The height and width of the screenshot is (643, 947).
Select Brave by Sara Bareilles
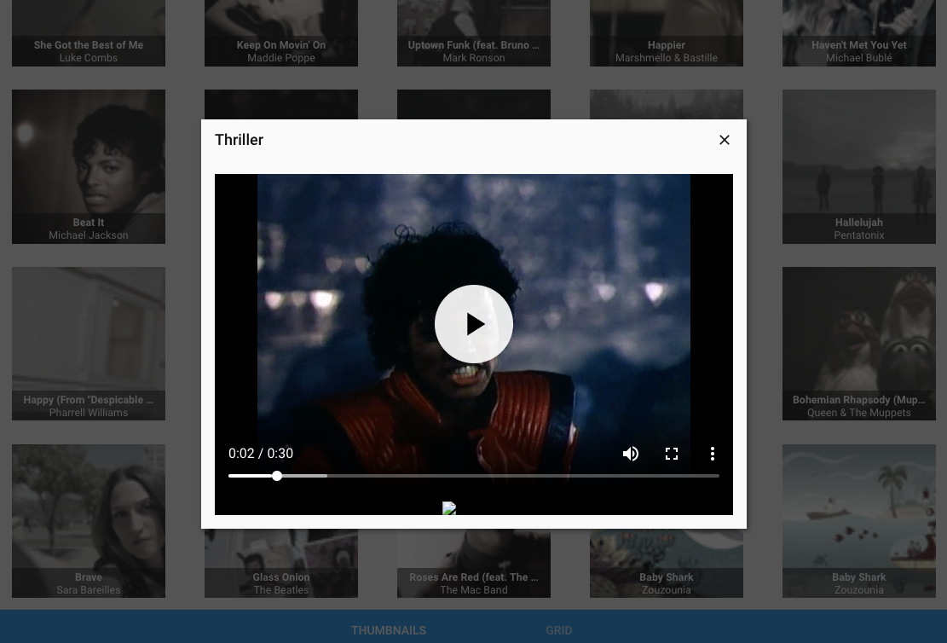click(x=89, y=520)
